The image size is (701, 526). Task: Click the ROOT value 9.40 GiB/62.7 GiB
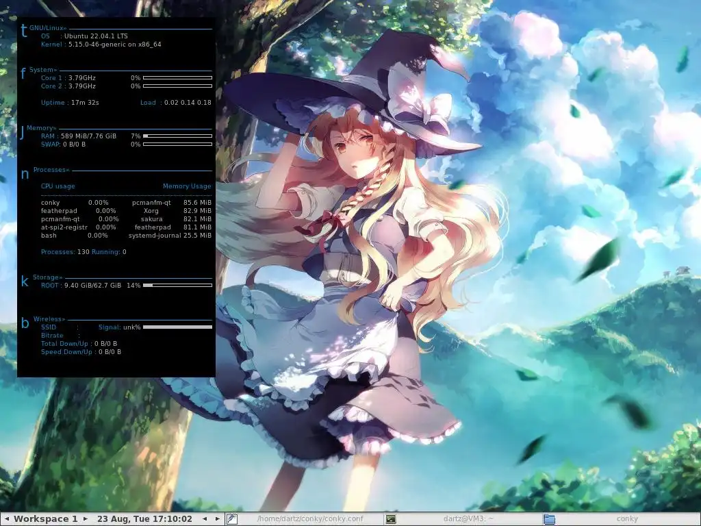click(x=92, y=286)
